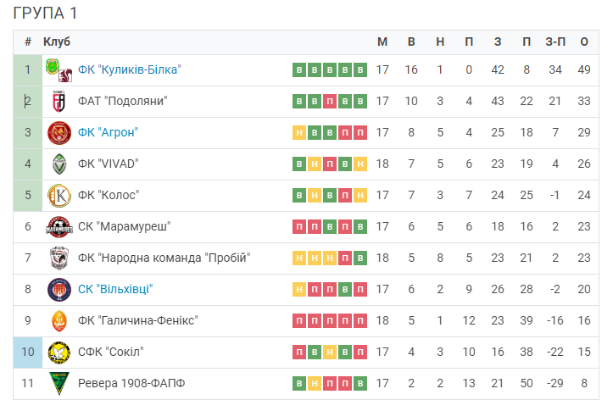Click the ФК "Галичина-Фенікс" orange logo
Viewport: 613px width, 411px height.
(59, 321)
